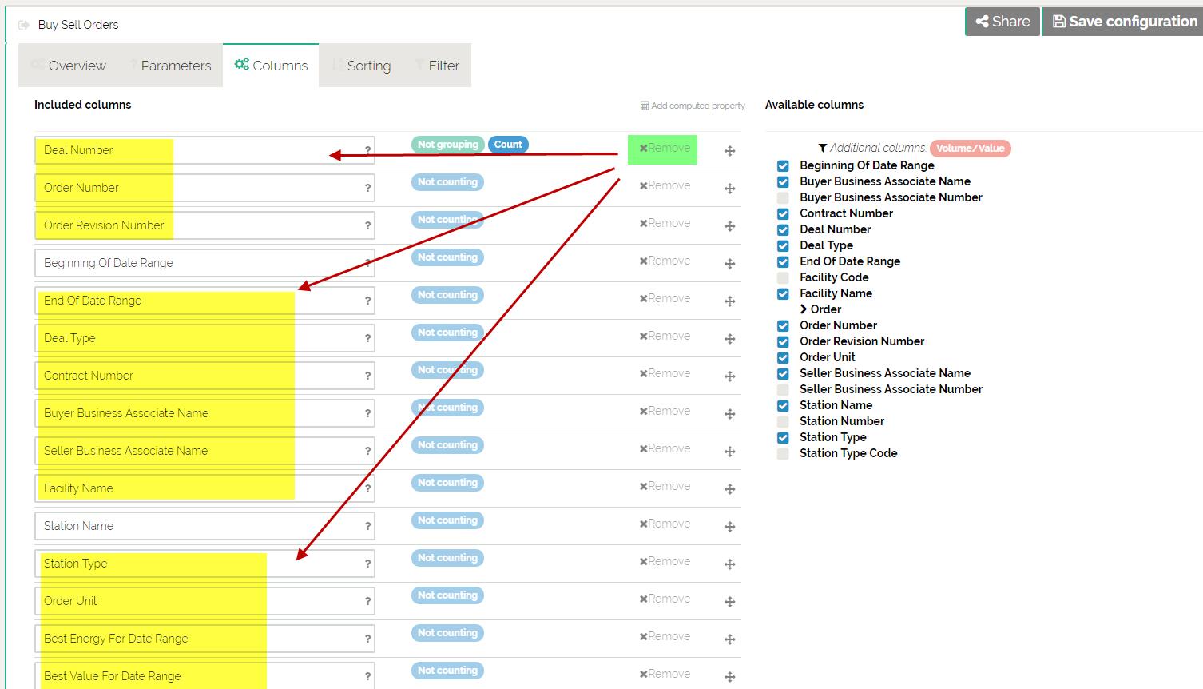Click the filter icon beside Additional columns
This screenshot has height=689, width=1203.
pyautogui.click(x=822, y=148)
